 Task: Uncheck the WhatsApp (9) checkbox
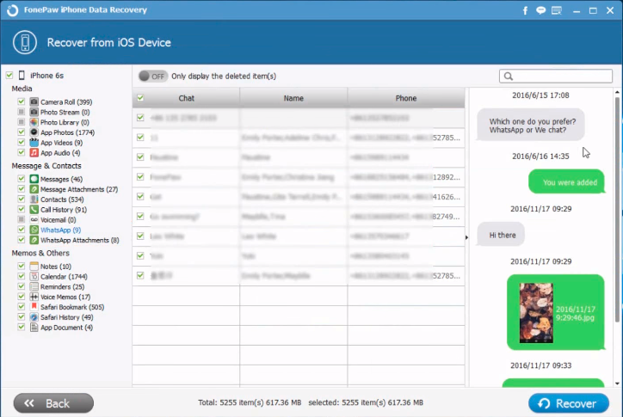pos(22,230)
